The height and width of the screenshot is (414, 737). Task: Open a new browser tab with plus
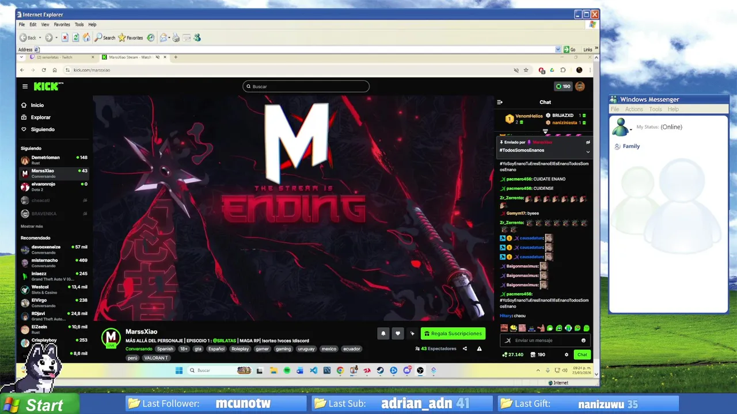[x=176, y=57]
